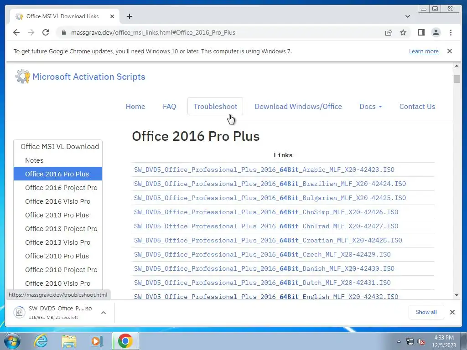
Task: Click the muted volume tray icon
Action: pos(421,341)
